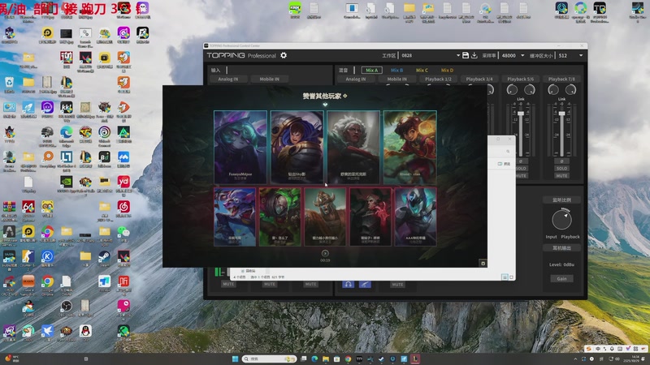The width and height of the screenshot is (650, 365).
Task: Switch to the Mix A tab
Action: point(371,70)
